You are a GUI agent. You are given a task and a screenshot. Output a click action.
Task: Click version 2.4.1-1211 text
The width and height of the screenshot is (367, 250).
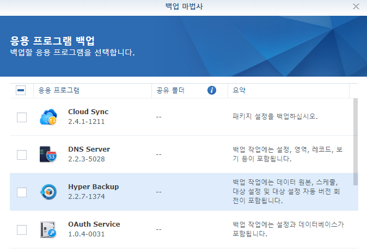(x=87, y=122)
